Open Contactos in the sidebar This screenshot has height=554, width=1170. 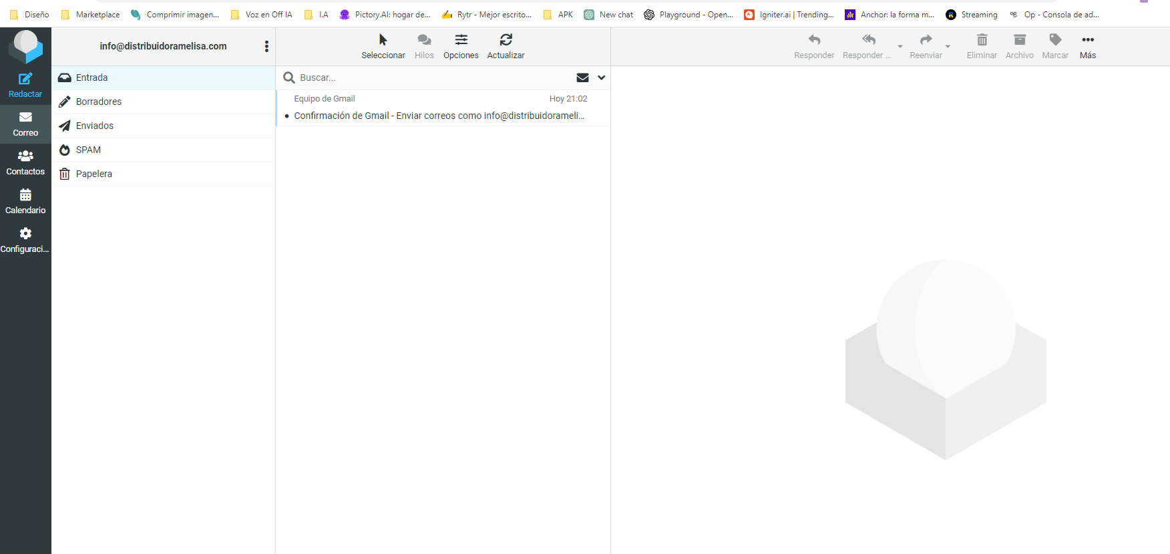[x=25, y=163]
